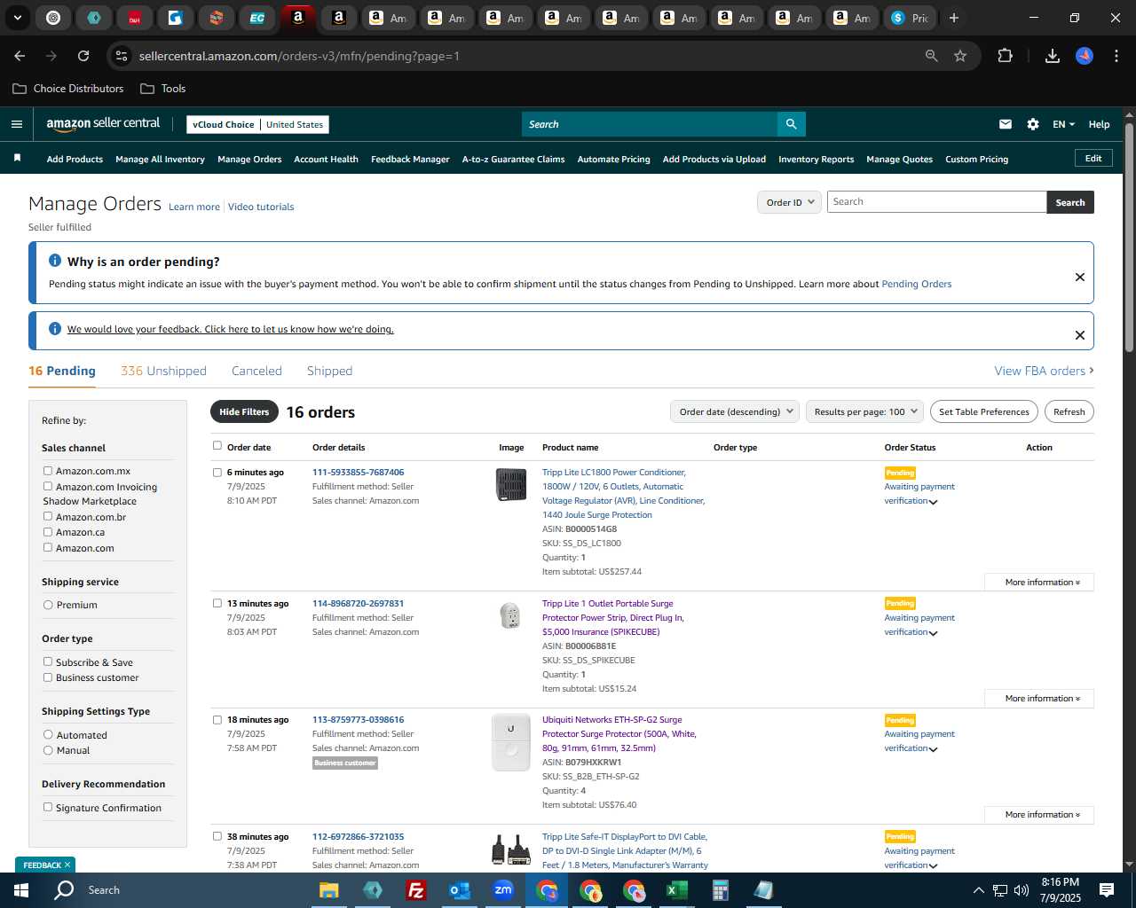Click the Amazon Seller Central logo
This screenshot has height=908, width=1136.
tap(103, 124)
